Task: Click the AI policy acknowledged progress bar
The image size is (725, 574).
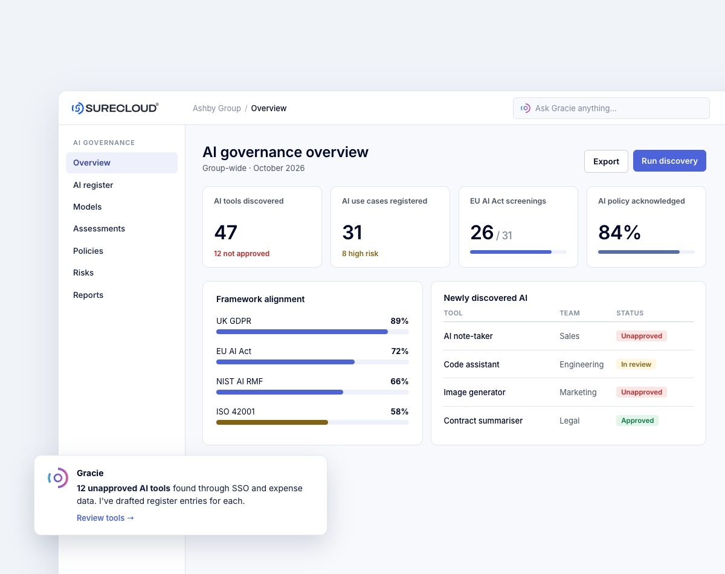Action: pos(646,252)
